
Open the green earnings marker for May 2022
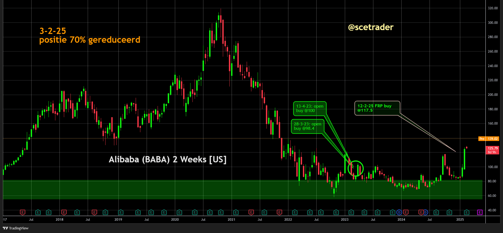coord(310,212)
